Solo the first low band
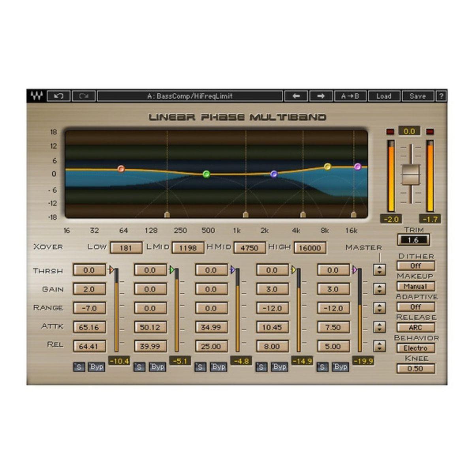 79,367
